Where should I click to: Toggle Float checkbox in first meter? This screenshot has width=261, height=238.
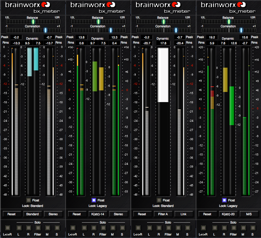(29, 200)
